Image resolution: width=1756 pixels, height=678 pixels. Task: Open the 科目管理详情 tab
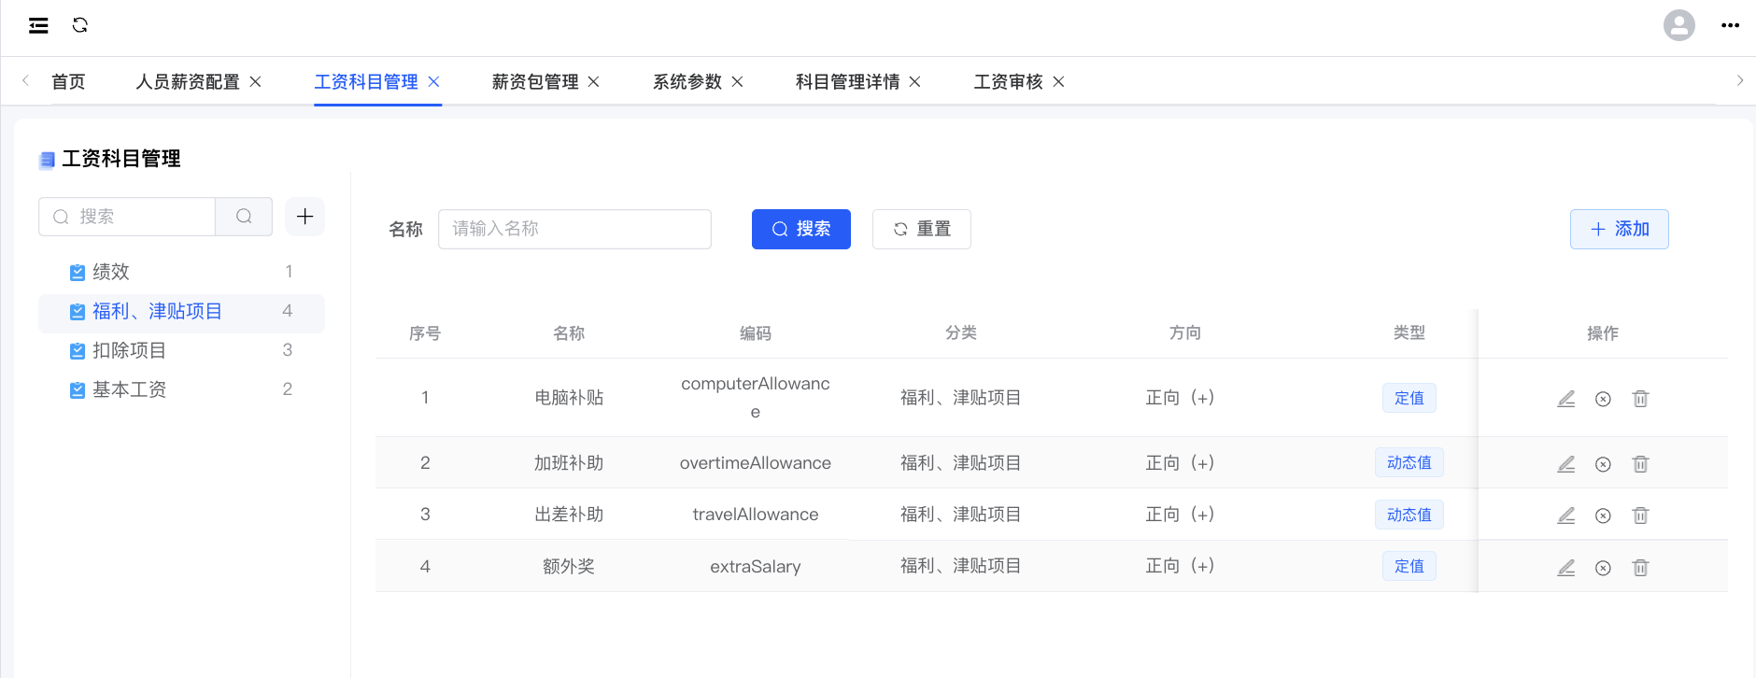[847, 82]
